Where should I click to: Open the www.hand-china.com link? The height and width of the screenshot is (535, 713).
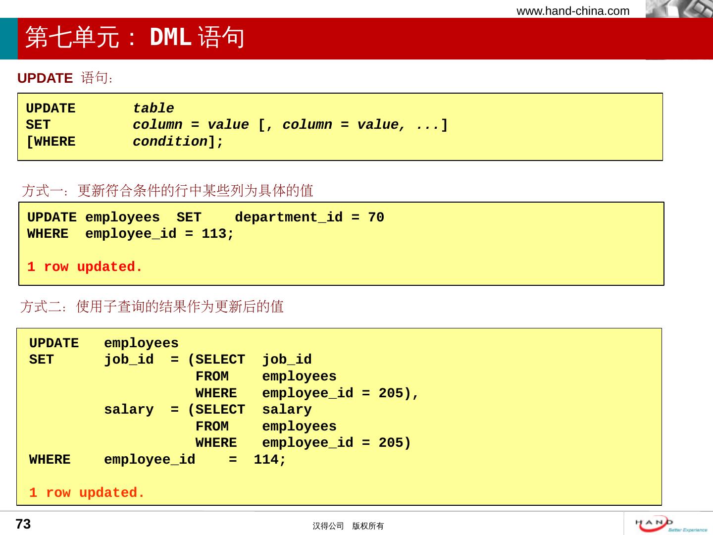pos(573,11)
